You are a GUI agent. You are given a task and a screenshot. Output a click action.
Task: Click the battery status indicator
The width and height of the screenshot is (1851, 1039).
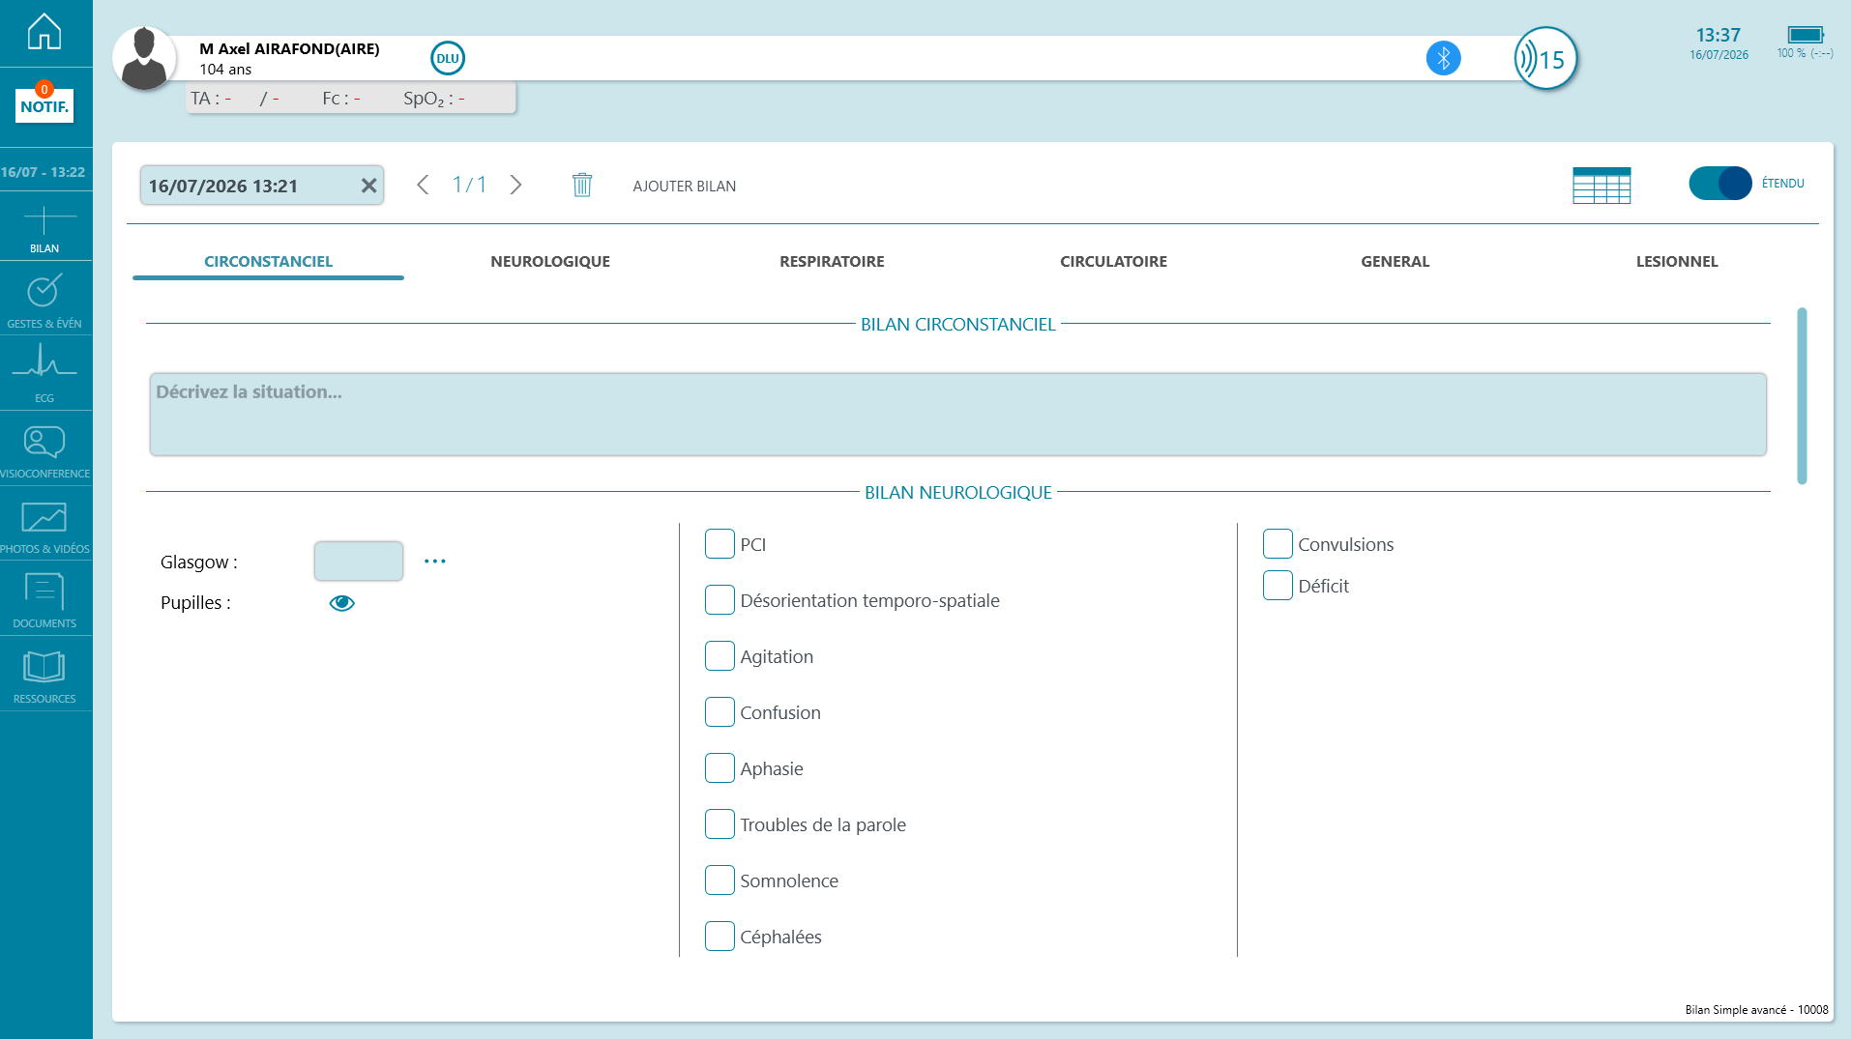(1805, 35)
